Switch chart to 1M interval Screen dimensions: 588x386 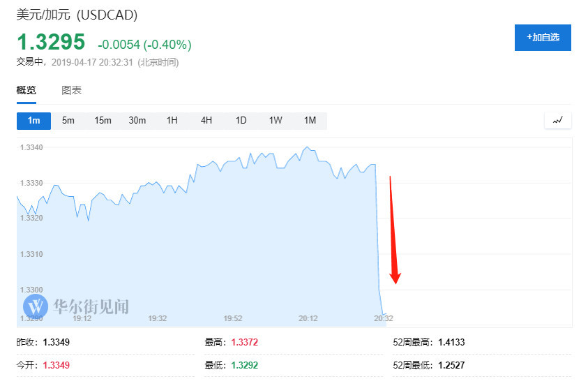point(310,121)
